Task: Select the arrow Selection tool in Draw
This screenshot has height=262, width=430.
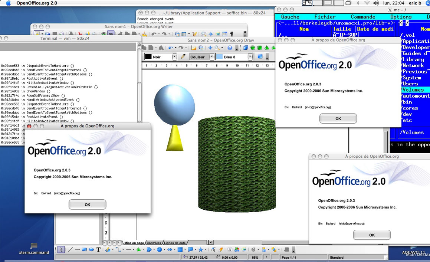Action: pyautogui.click(x=61, y=249)
